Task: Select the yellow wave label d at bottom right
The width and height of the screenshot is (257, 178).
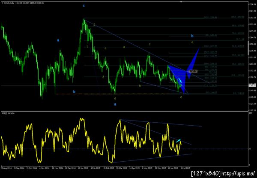Action: [x=181, y=97]
